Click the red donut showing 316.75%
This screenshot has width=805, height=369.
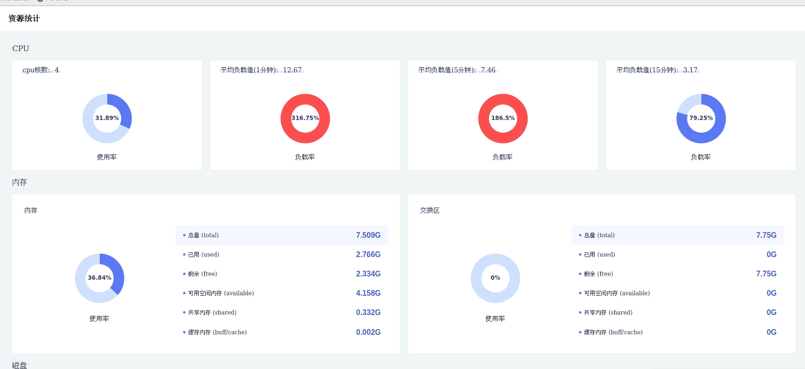(305, 118)
